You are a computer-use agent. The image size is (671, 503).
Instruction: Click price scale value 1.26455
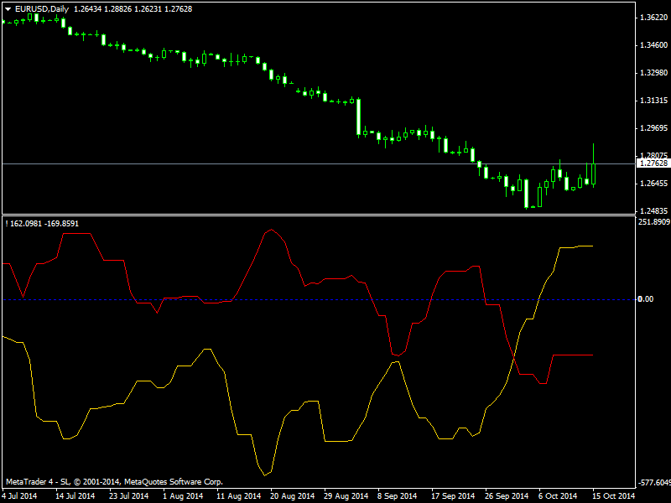tap(653, 184)
